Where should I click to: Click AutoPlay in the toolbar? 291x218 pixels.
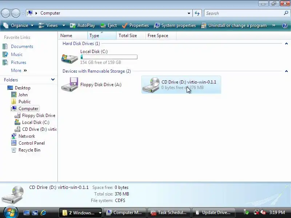83,25
